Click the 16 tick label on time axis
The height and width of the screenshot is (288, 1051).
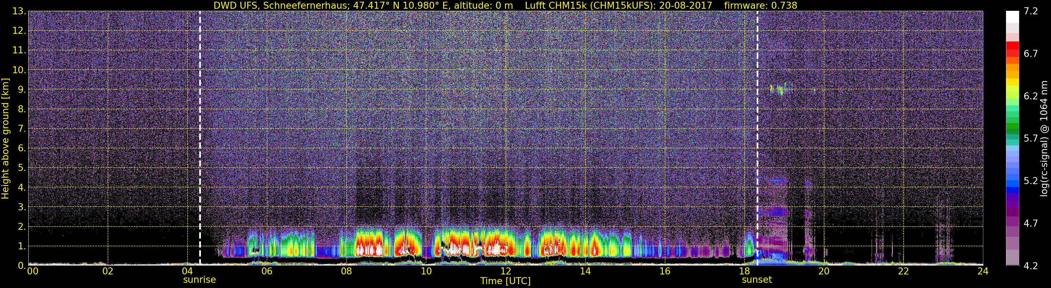[665, 271]
